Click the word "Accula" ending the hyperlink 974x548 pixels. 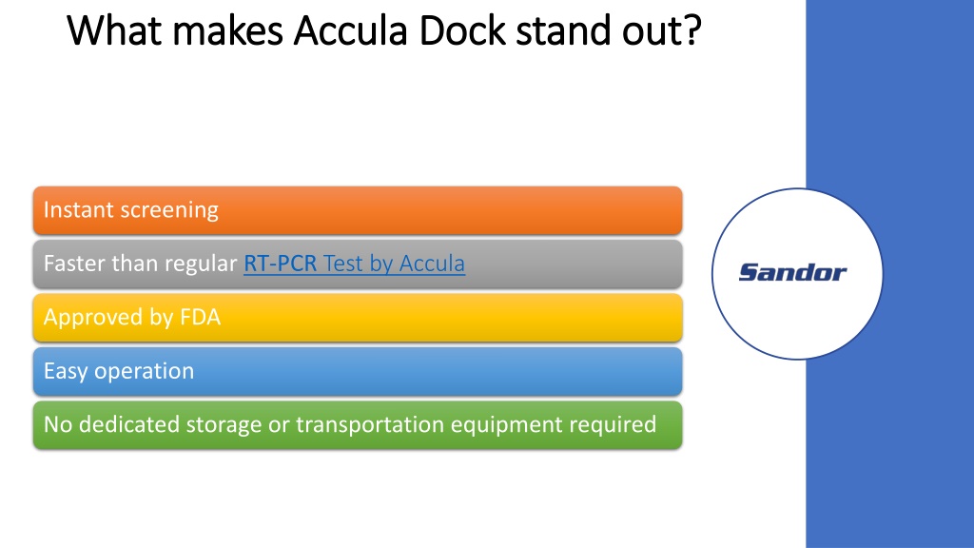click(x=432, y=264)
